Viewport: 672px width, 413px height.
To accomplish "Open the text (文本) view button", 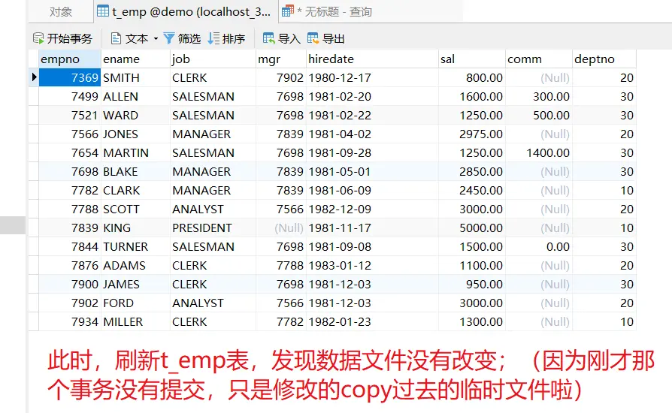I will click(x=129, y=38).
